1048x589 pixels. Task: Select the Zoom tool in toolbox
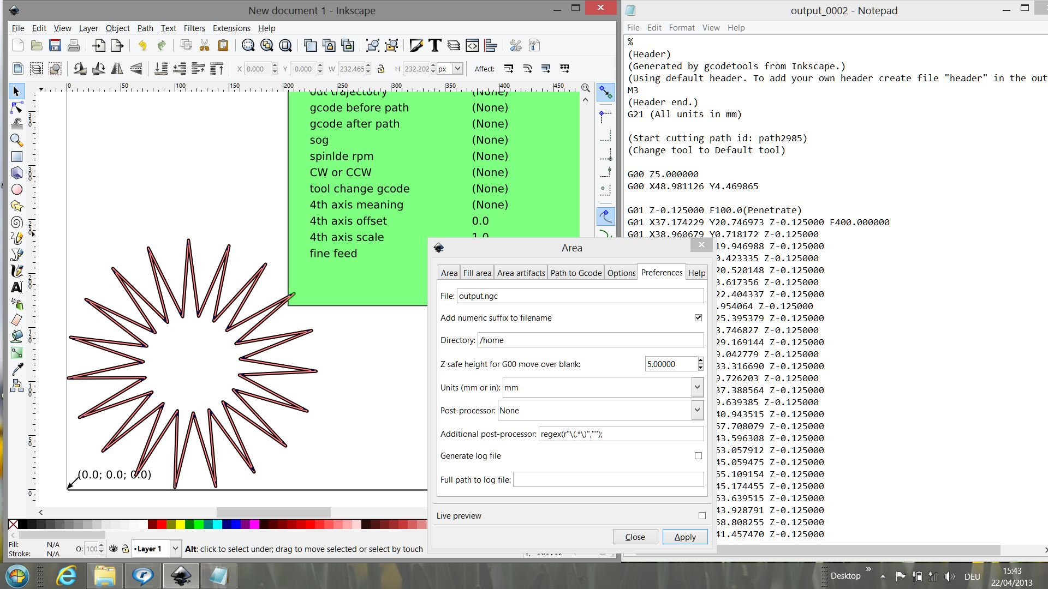tap(16, 140)
